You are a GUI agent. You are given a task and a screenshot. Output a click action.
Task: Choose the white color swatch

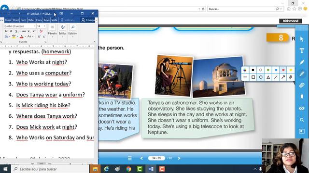pos(261,70)
